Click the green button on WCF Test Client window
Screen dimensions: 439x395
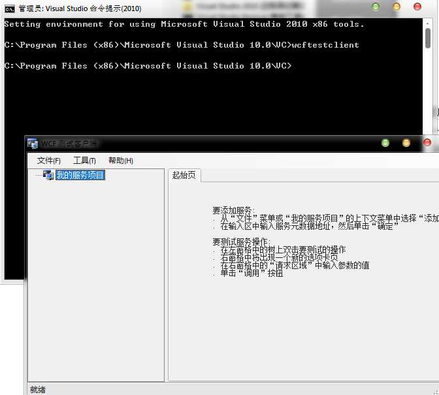pyautogui.click(x=385, y=143)
